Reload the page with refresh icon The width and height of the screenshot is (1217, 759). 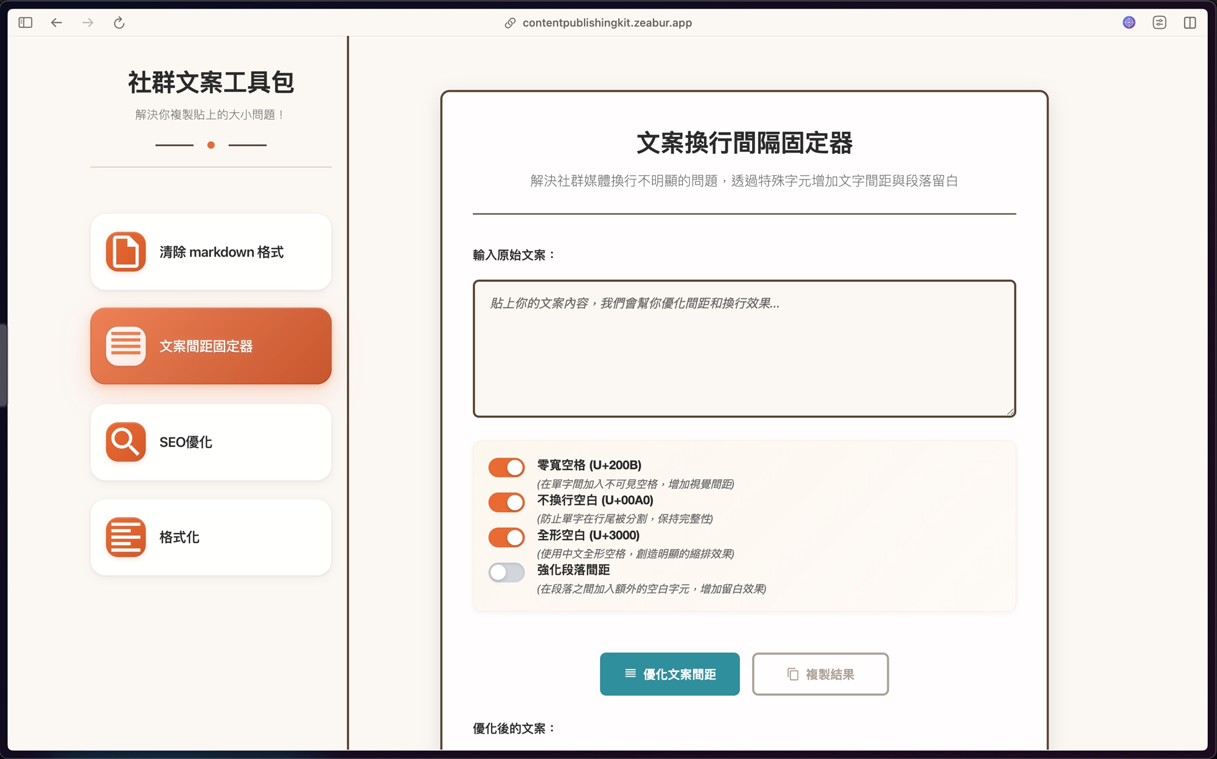119,23
